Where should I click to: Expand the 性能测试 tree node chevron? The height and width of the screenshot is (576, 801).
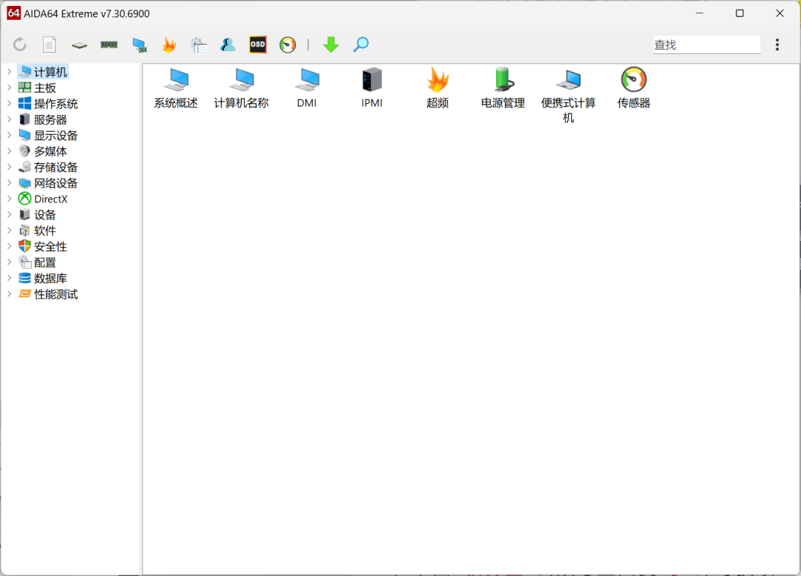[x=9, y=294]
